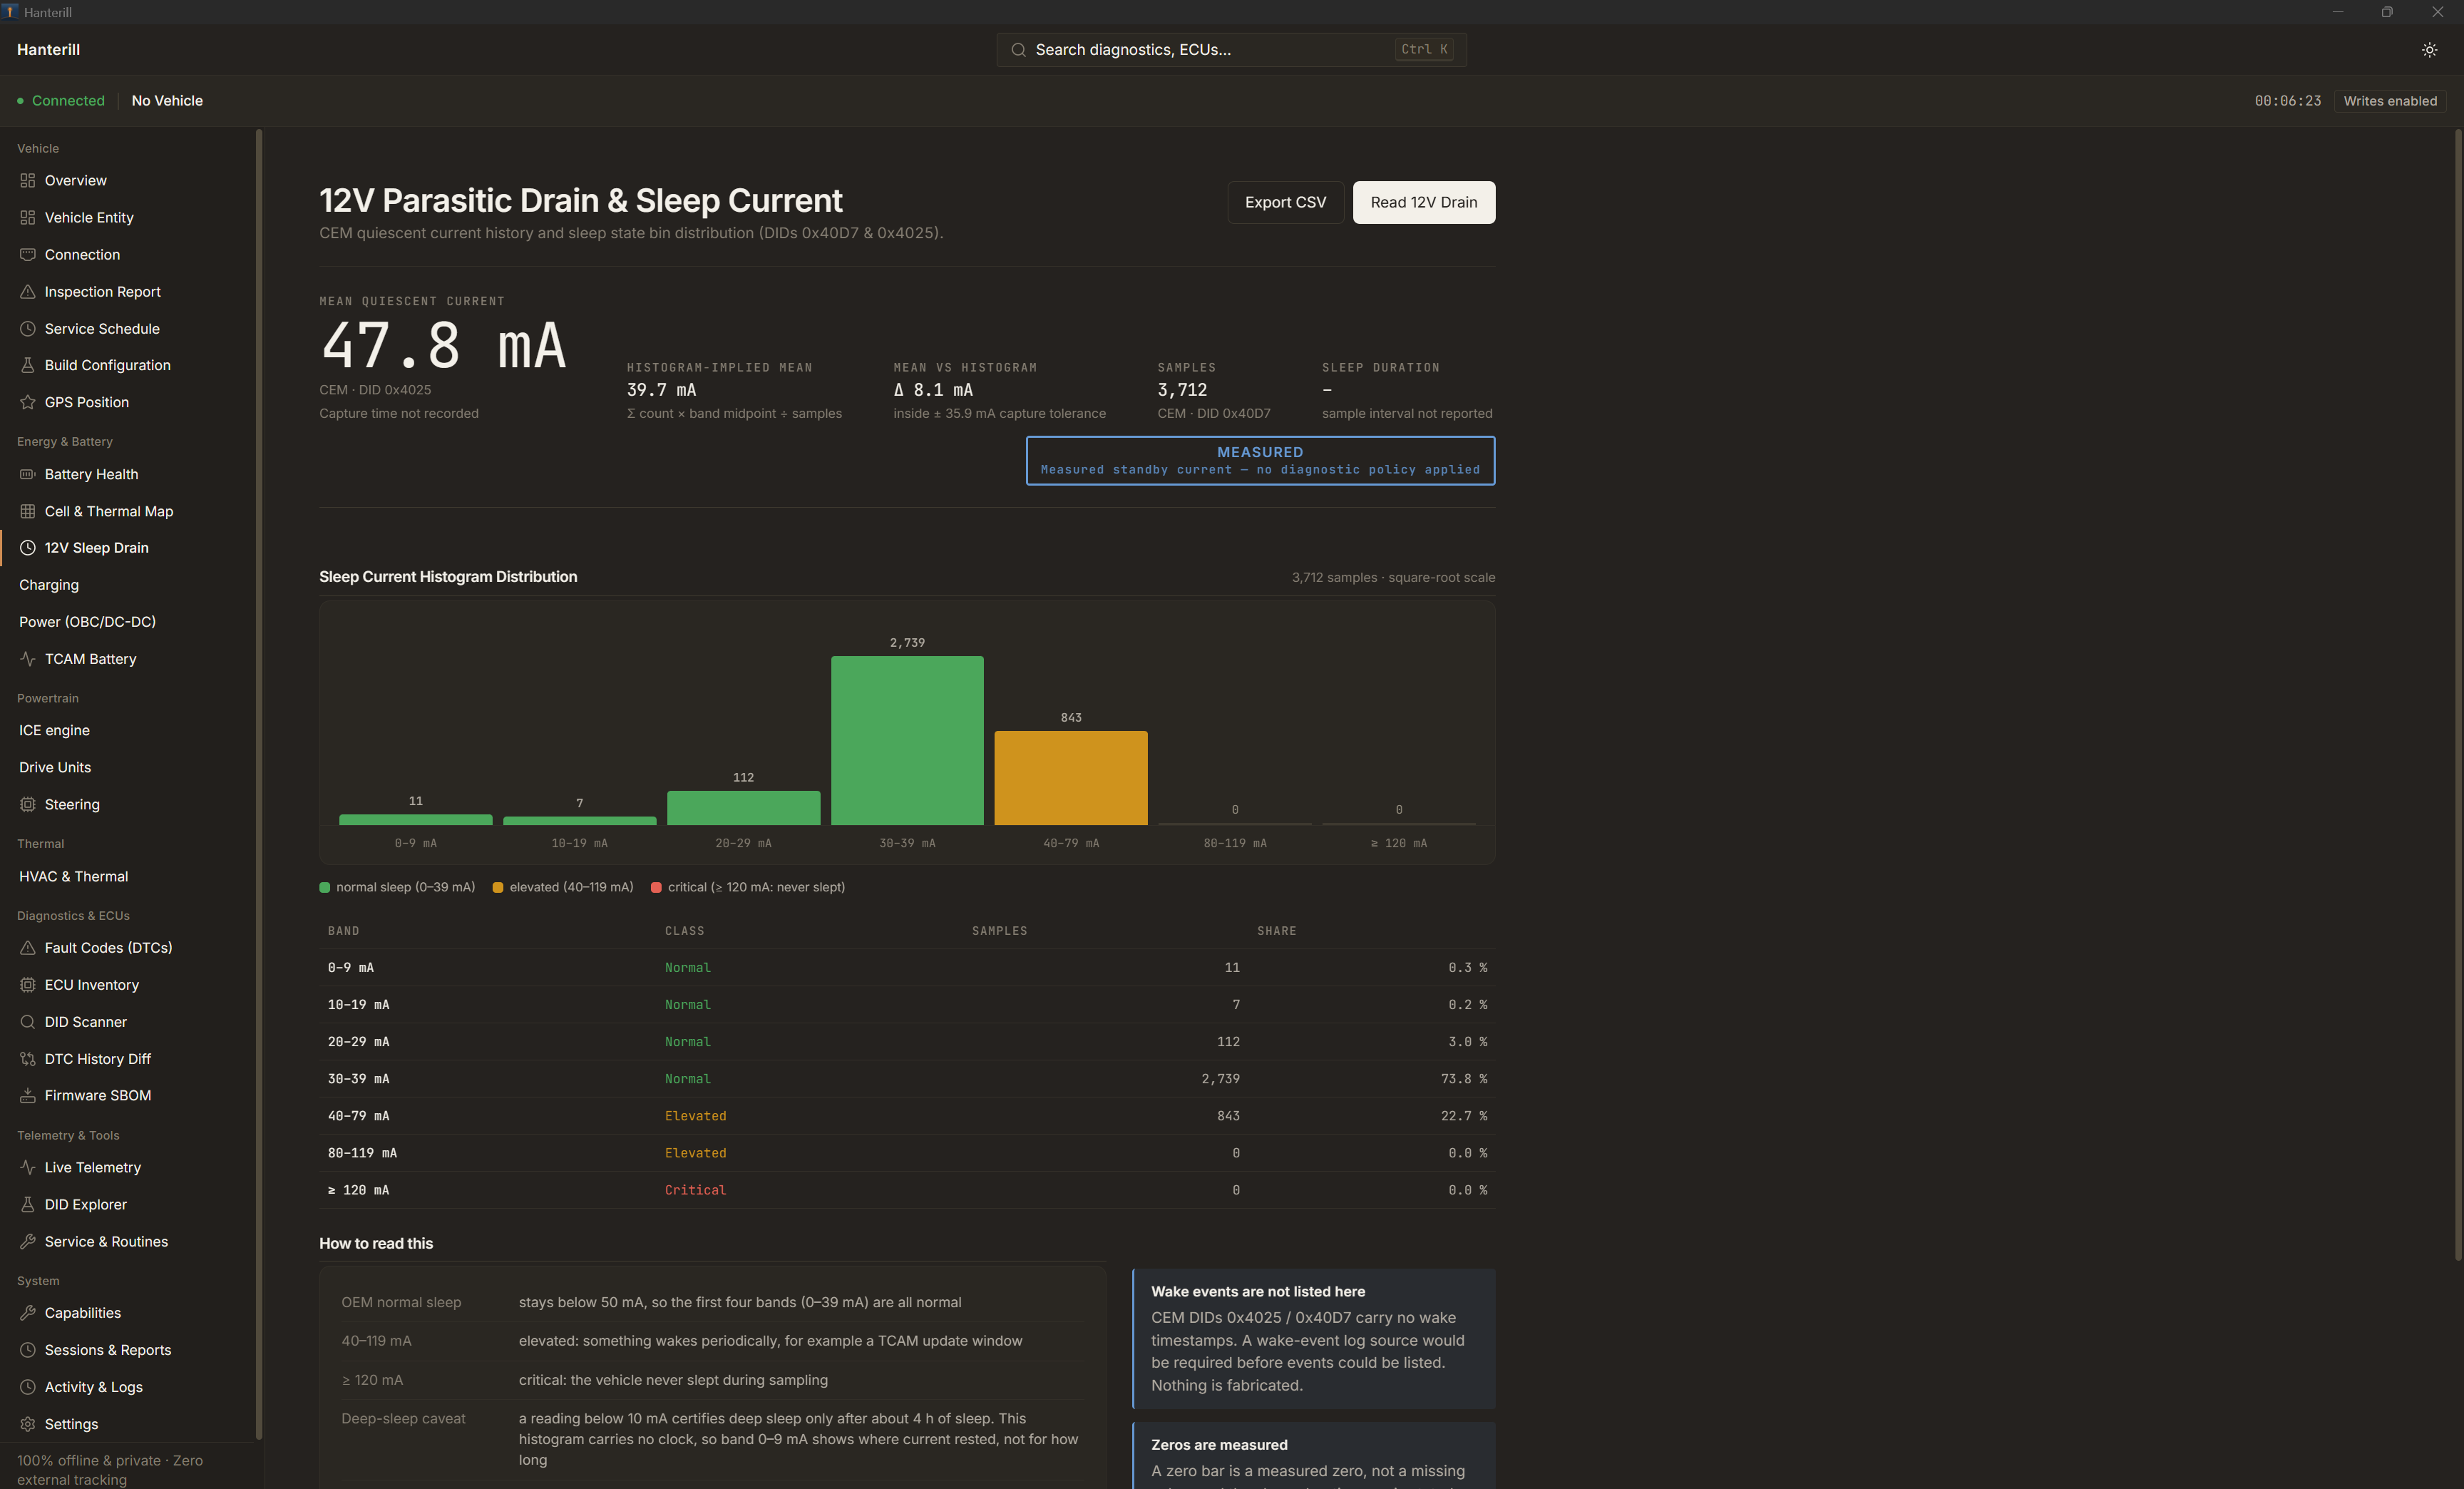Click the critical red legend swatch
This screenshot has width=2464, height=1489.
tap(656, 887)
